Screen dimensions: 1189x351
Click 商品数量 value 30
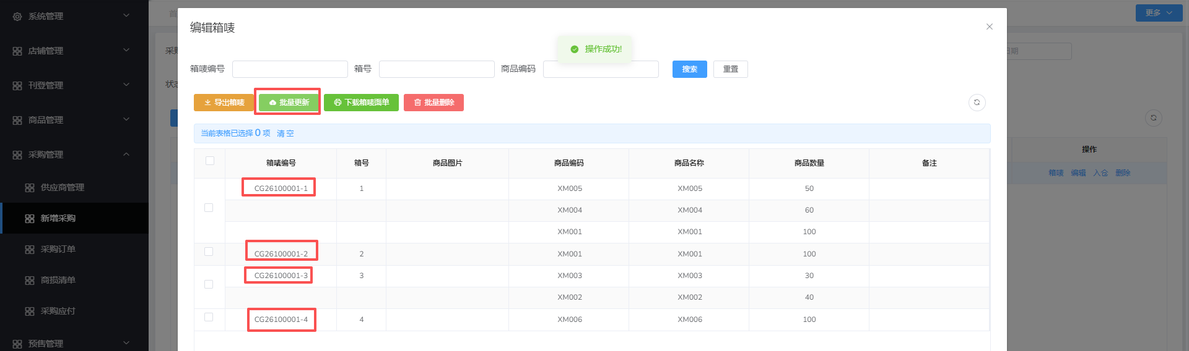pos(809,276)
